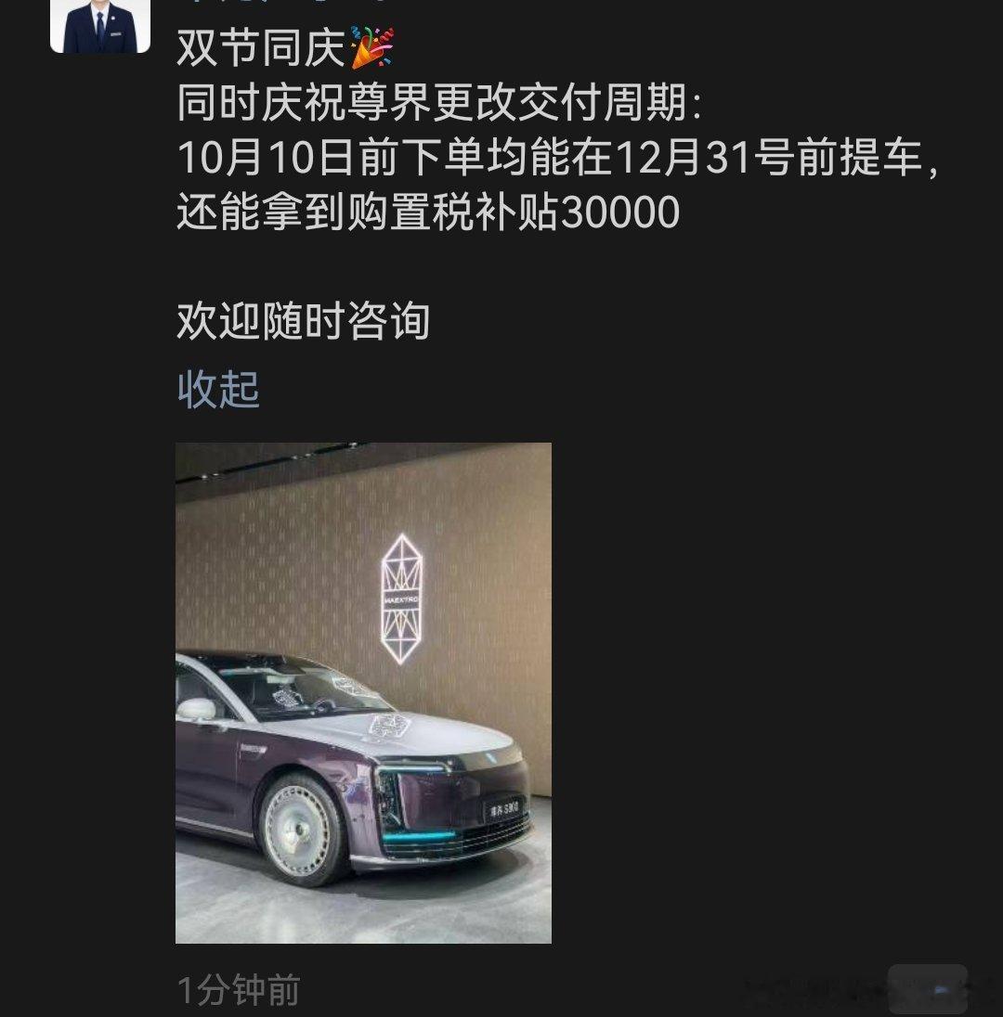Tap the line mentioning 12月31号前提车
Screen dimensions: 1003x1017
[558, 158]
